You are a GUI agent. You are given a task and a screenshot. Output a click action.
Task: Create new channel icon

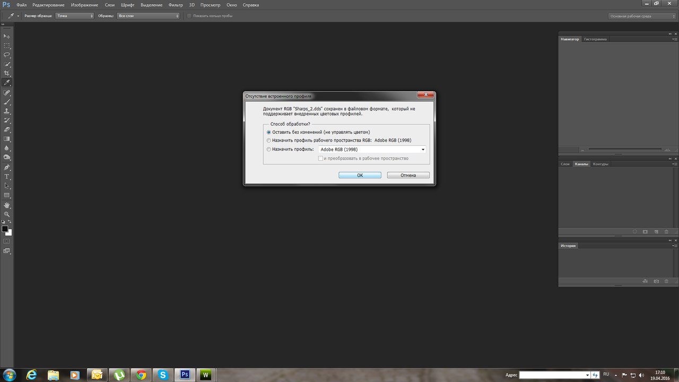pos(656,232)
